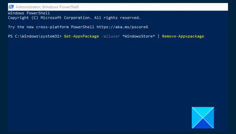The image size is (236, 134).
Task: Click the "Copyright (C)" text
Action: click(x=23, y=17)
